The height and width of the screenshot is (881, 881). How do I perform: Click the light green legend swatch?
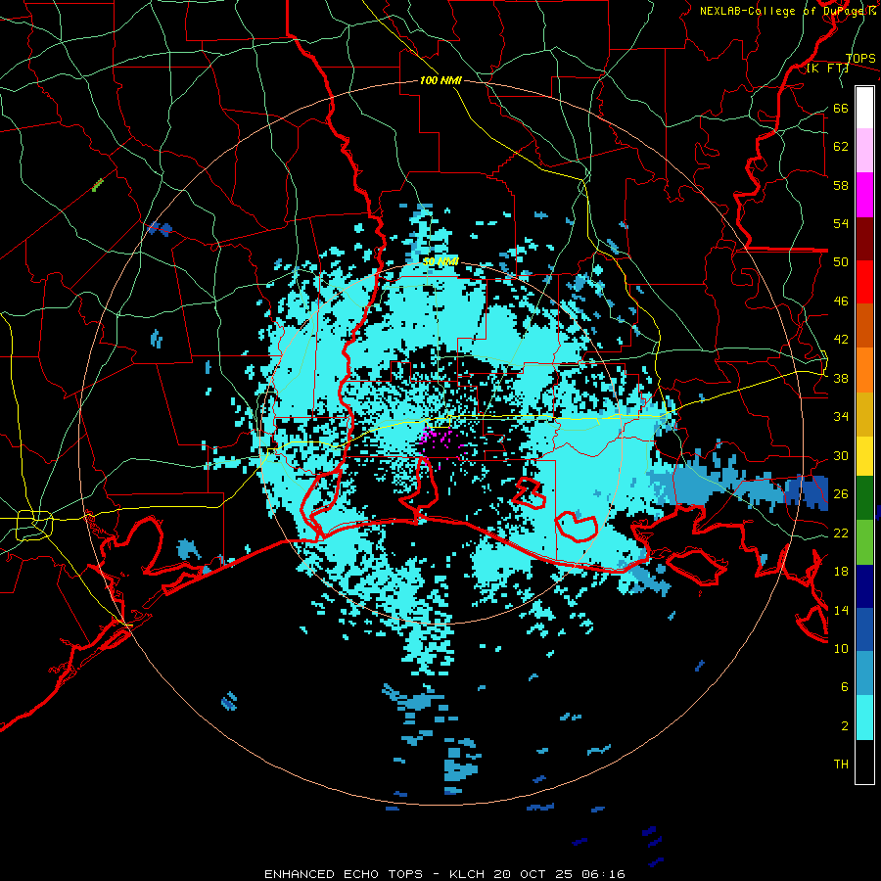864,542
